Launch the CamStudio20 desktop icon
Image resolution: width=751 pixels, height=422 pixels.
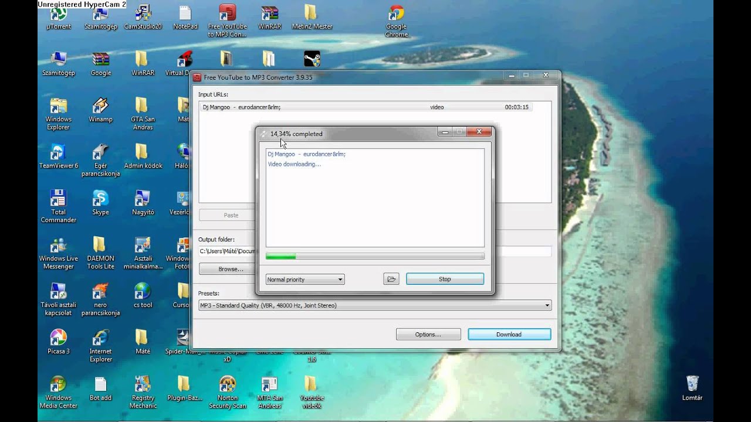click(x=143, y=18)
